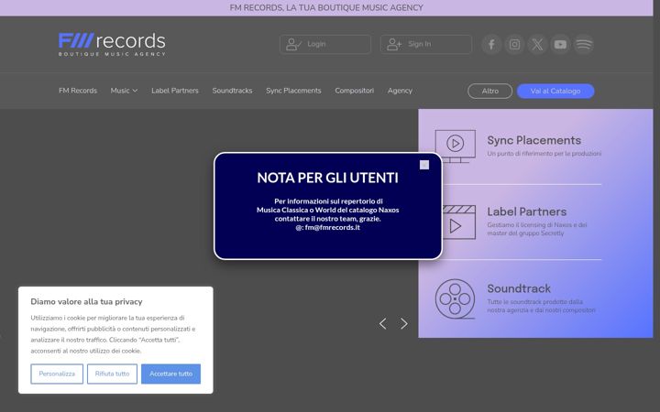
Task: Click the Sign In button
Action: pyautogui.click(x=426, y=44)
